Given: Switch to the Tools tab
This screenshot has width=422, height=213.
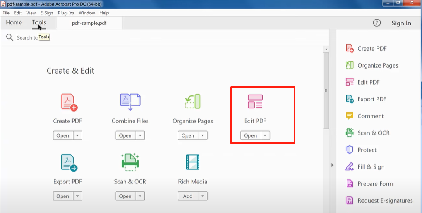Looking at the screenshot, I should [39, 23].
